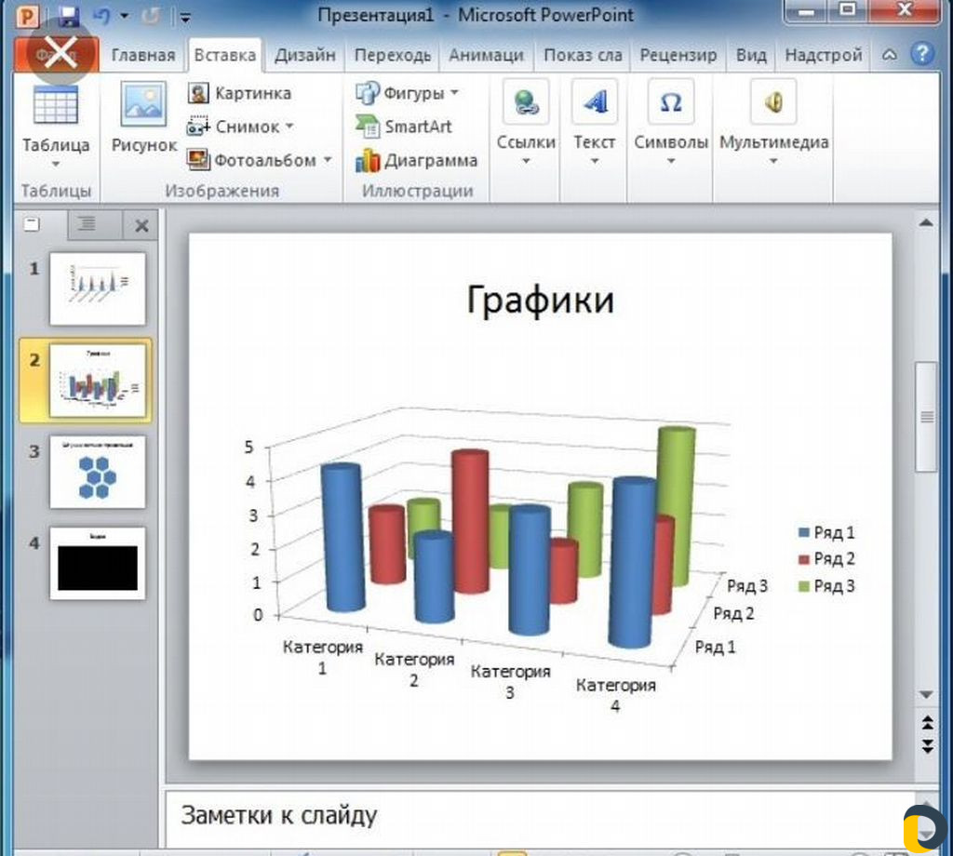
Task: Select slide 1 thumbnail
Action: 97,288
